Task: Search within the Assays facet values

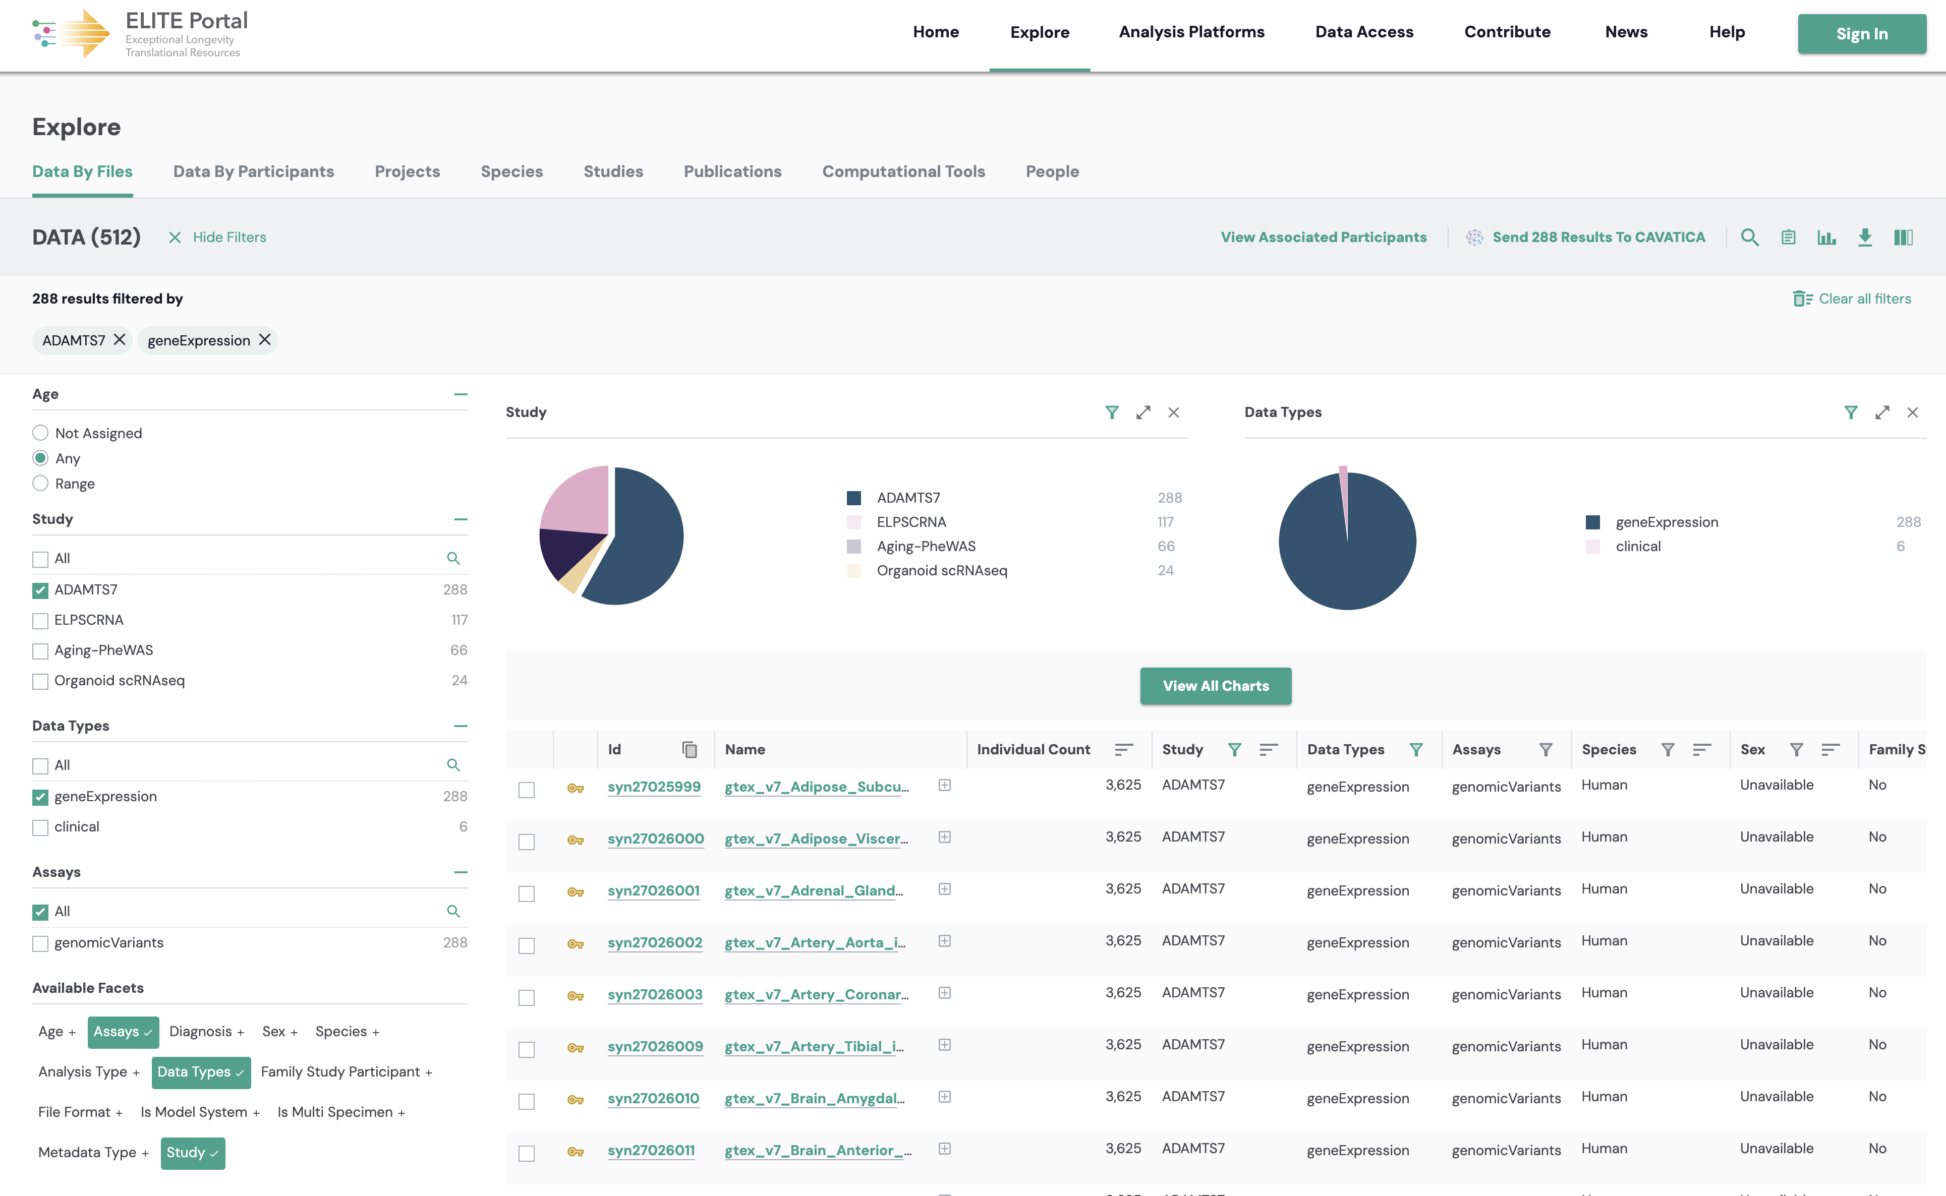Action: 453,911
